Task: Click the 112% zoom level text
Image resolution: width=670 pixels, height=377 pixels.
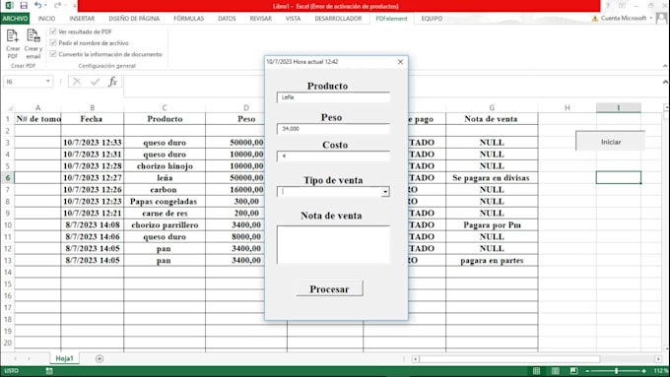Action: pyautogui.click(x=660, y=371)
